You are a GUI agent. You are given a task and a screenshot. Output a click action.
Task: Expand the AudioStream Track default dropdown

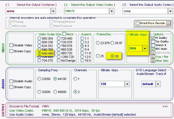tap(158, 84)
